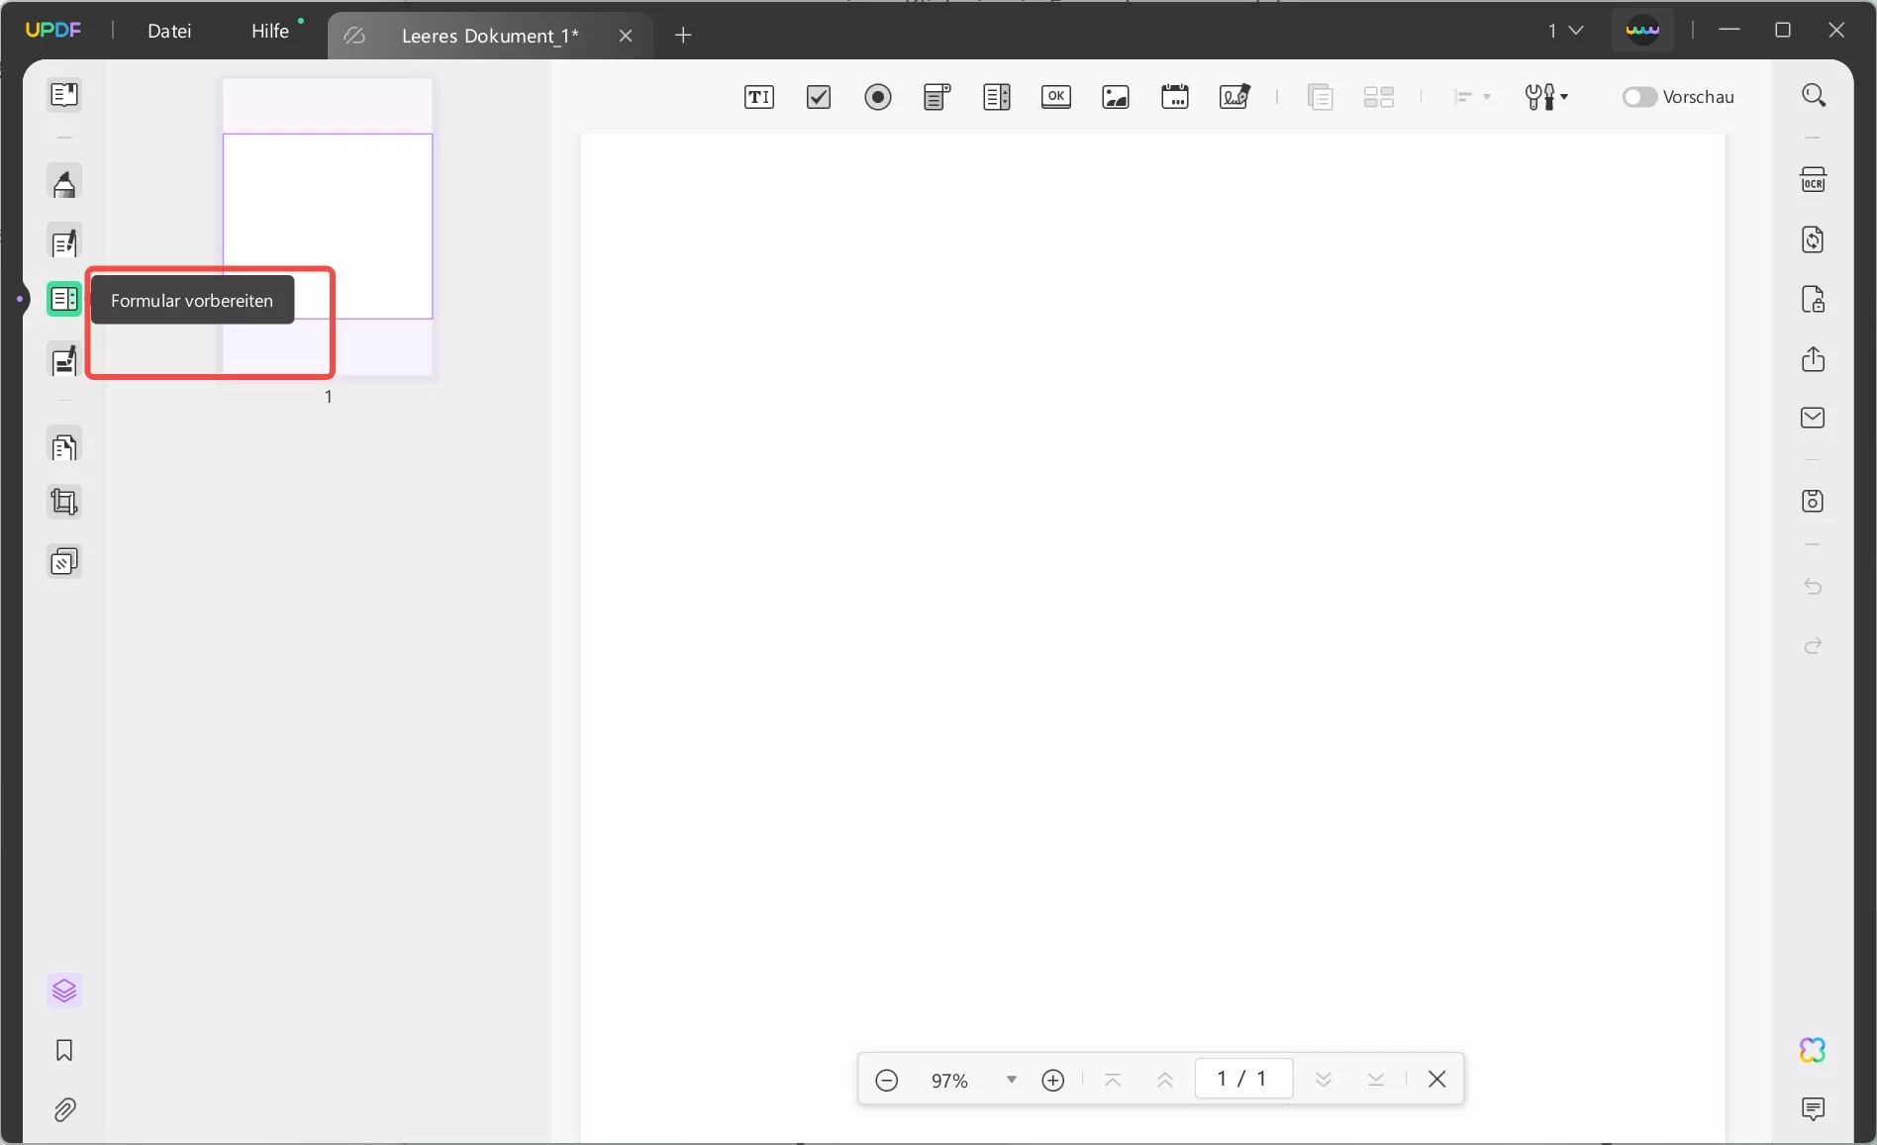1877x1145 pixels.
Task: Open the comments panel icon
Action: click(x=1813, y=1109)
